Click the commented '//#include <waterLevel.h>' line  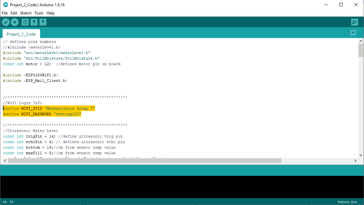32,47
